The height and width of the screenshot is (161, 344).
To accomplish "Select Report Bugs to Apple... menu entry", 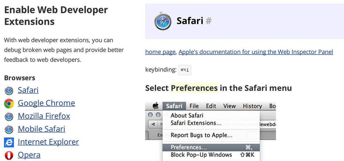I will [201, 135].
